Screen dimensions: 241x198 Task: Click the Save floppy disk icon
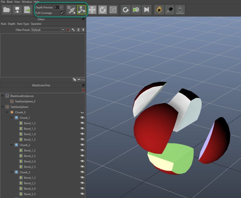coord(17,10)
